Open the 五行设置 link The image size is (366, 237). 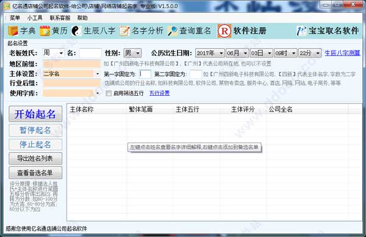[159, 93]
